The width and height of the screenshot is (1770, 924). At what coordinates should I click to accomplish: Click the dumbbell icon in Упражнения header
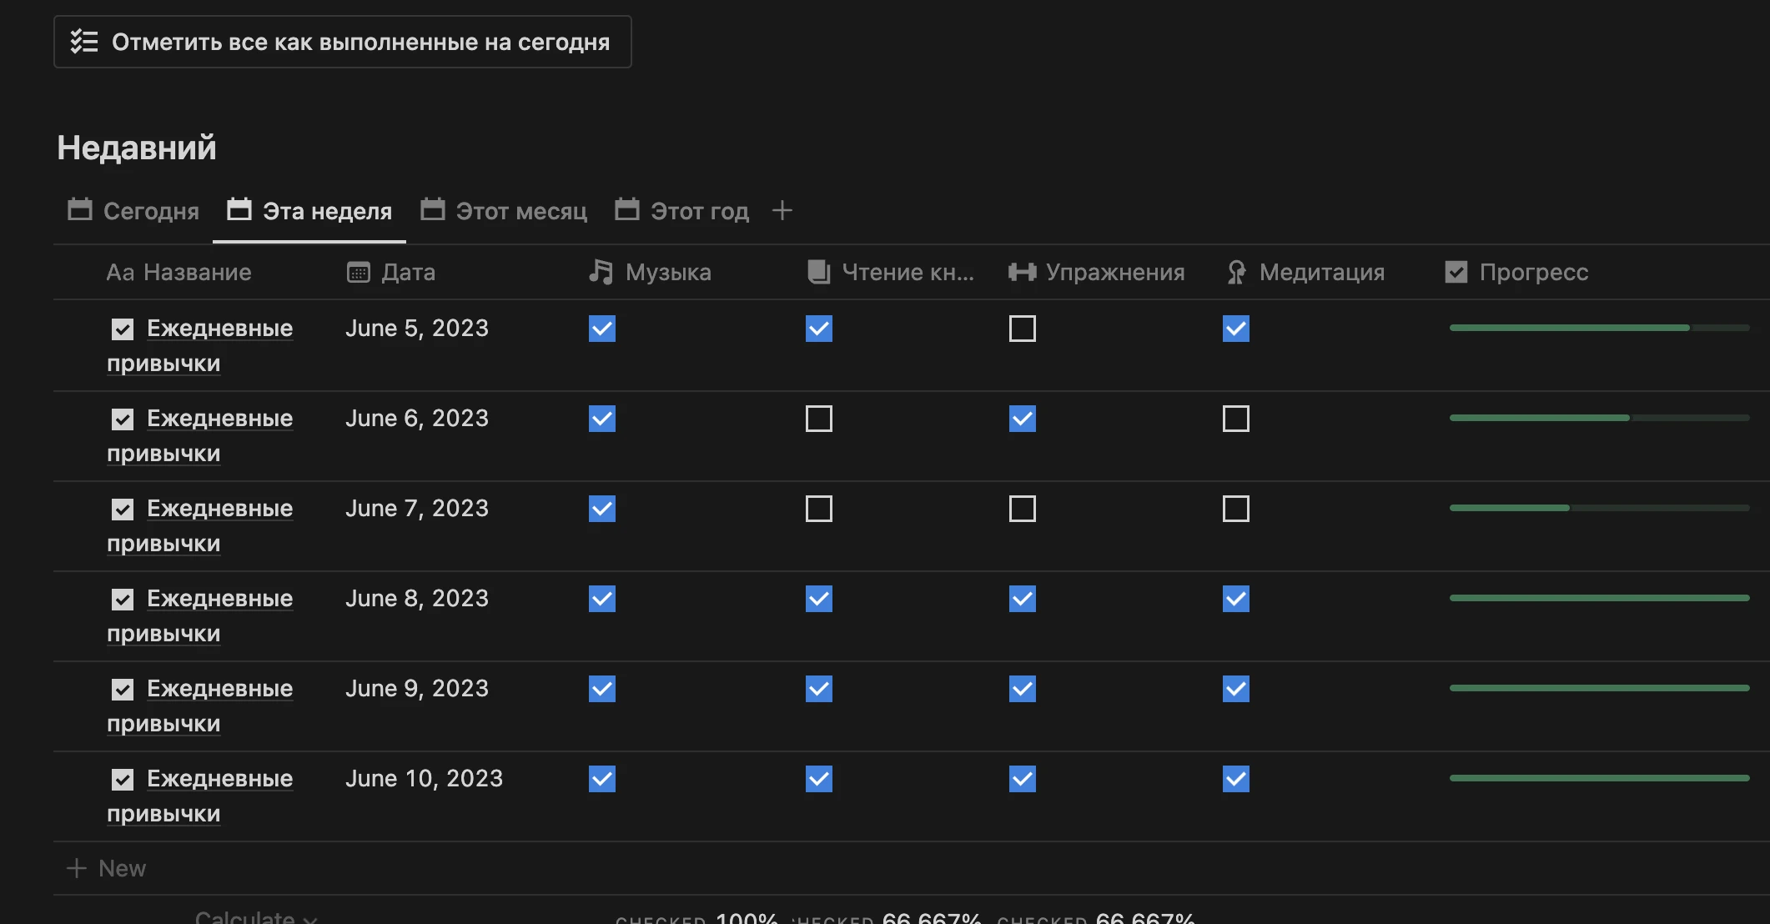tap(1022, 272)
